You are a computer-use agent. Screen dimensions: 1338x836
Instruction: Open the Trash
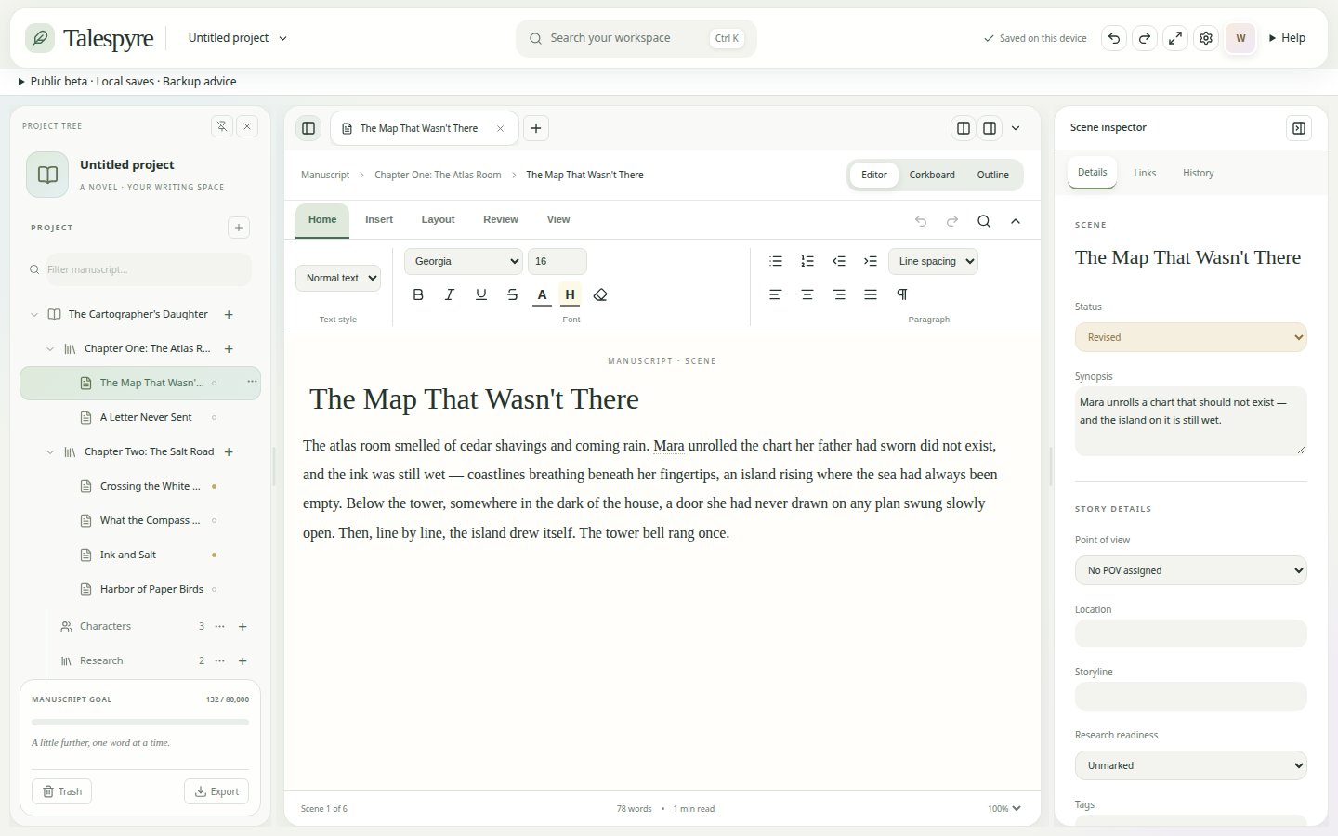(x=62, y=791)
